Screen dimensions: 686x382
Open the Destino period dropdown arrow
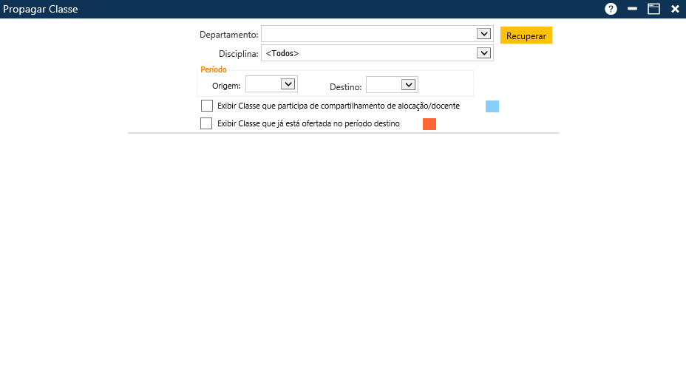click(x=408, y=85)
